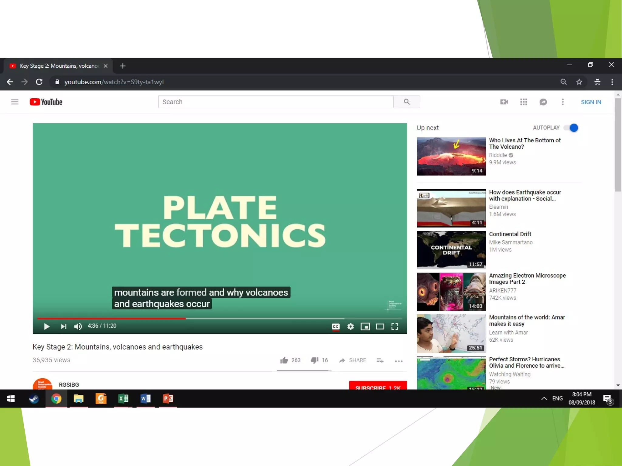
Task: Open YouTube settings three-dot menu
Action: (x=562, y=102)
